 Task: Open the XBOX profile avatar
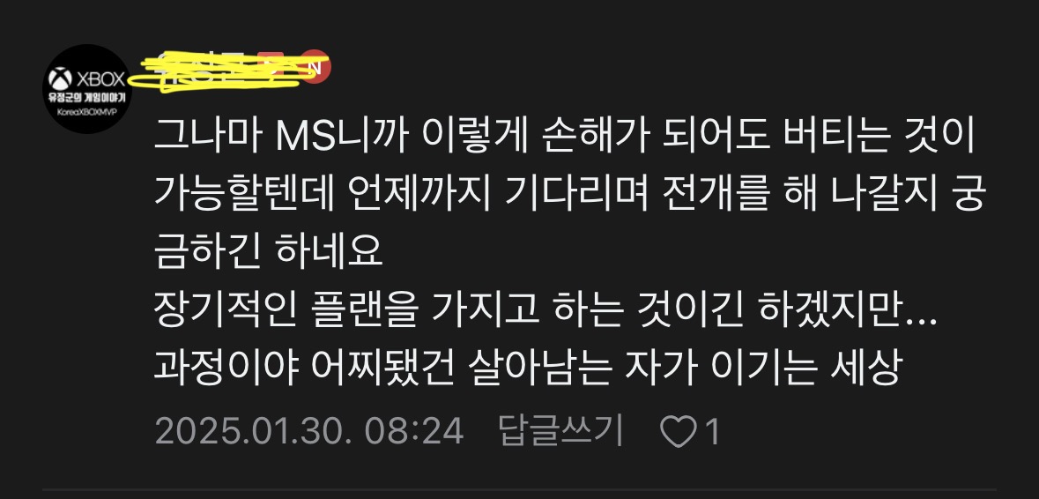[x=87, y=89]
